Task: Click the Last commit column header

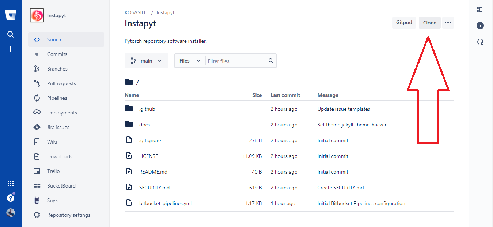Action: point(285,95)
